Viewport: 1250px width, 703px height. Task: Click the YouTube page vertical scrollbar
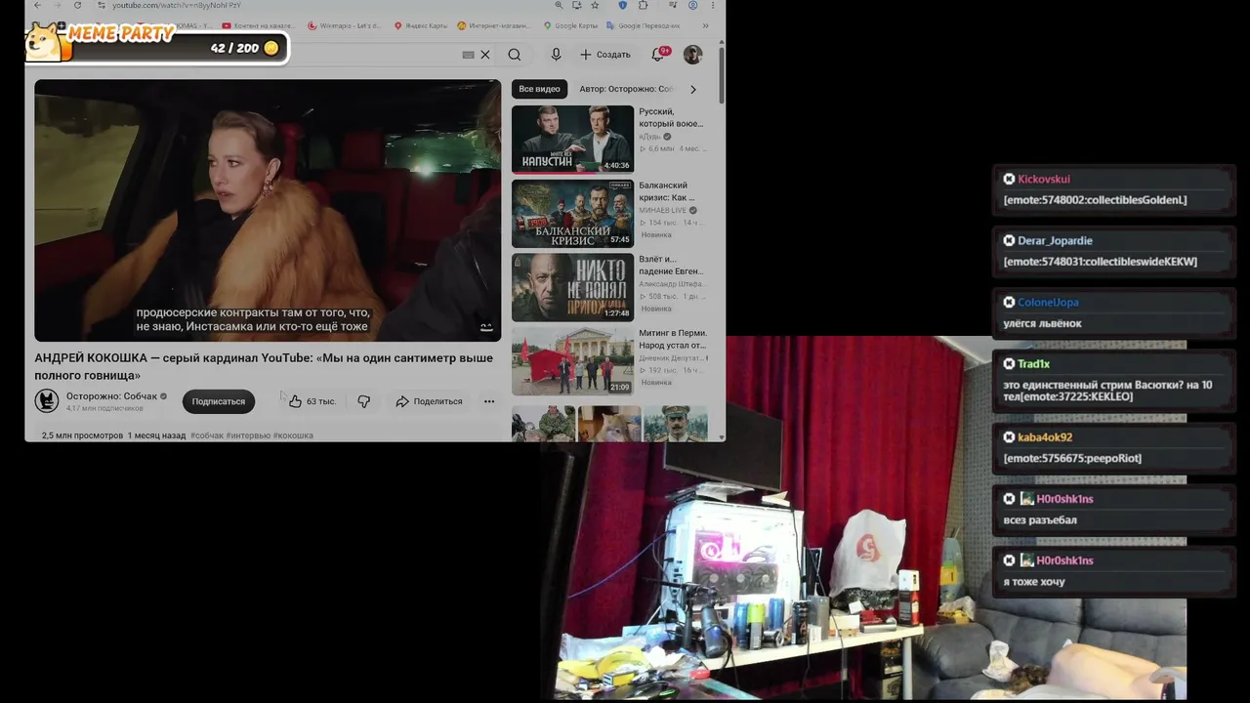tap(721, 73)
